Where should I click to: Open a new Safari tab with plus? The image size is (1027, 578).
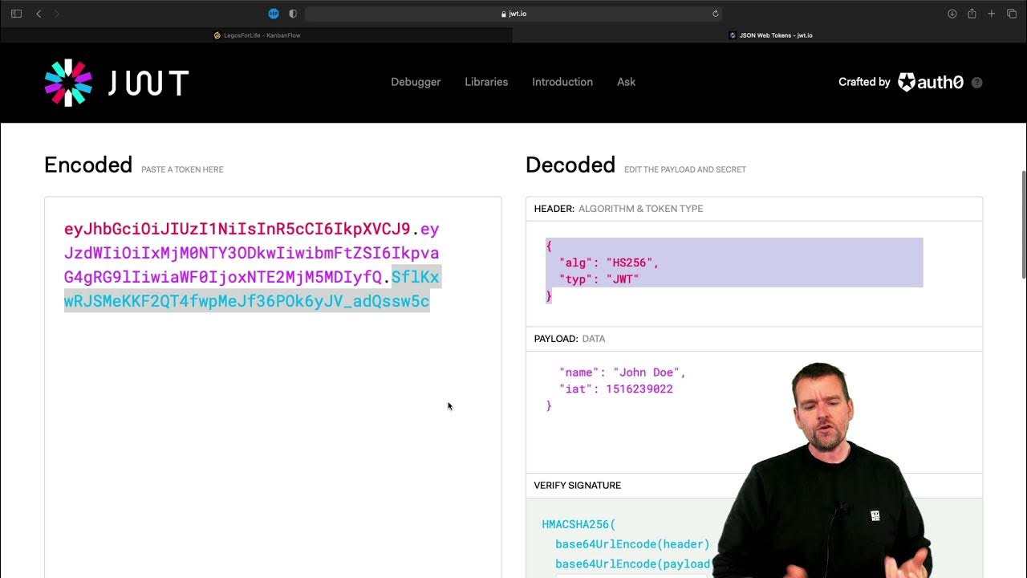(x=992, y=14)
